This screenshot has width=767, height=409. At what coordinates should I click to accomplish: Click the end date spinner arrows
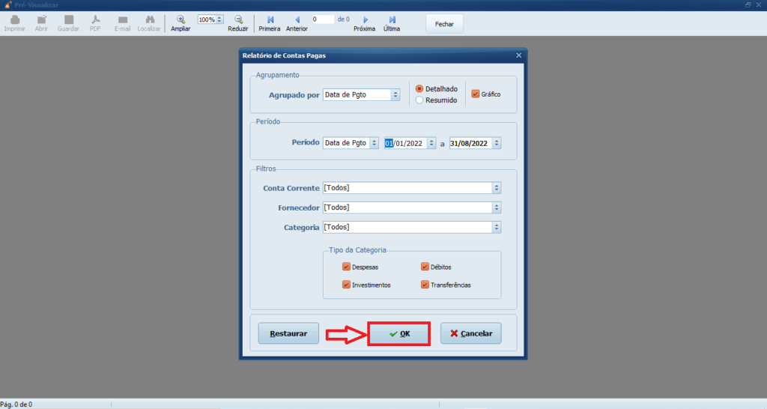coord(497,143)
